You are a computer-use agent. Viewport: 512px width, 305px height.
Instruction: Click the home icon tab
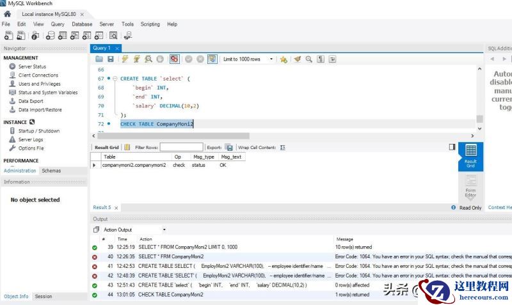[7, 13]
